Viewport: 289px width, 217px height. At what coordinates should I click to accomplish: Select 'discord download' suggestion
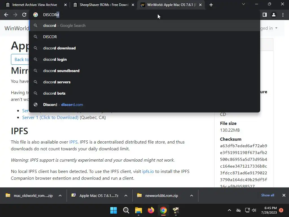[144, 48]
